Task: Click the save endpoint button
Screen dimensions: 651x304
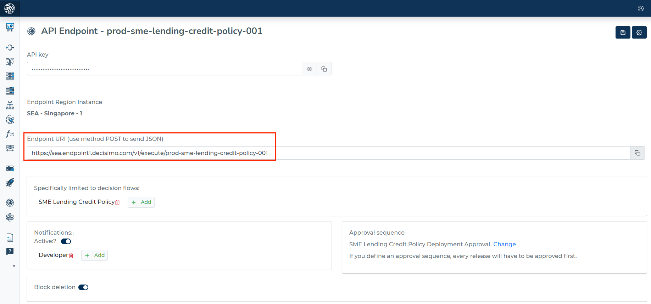Action: coord(623,33)
